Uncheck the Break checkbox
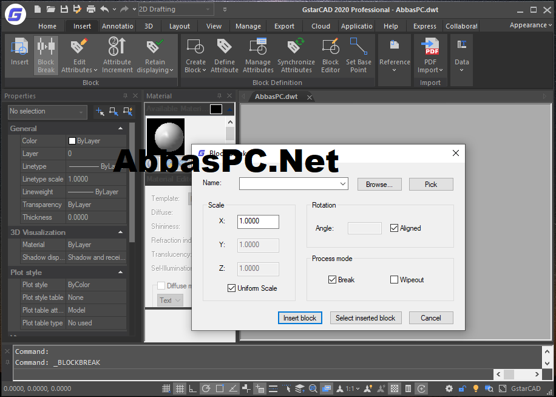This screenshot has height=397, width=556. pos(332,280)
